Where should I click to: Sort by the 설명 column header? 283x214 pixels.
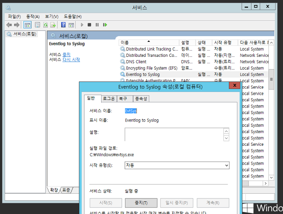pyautogui.click(x=187, y=43)
